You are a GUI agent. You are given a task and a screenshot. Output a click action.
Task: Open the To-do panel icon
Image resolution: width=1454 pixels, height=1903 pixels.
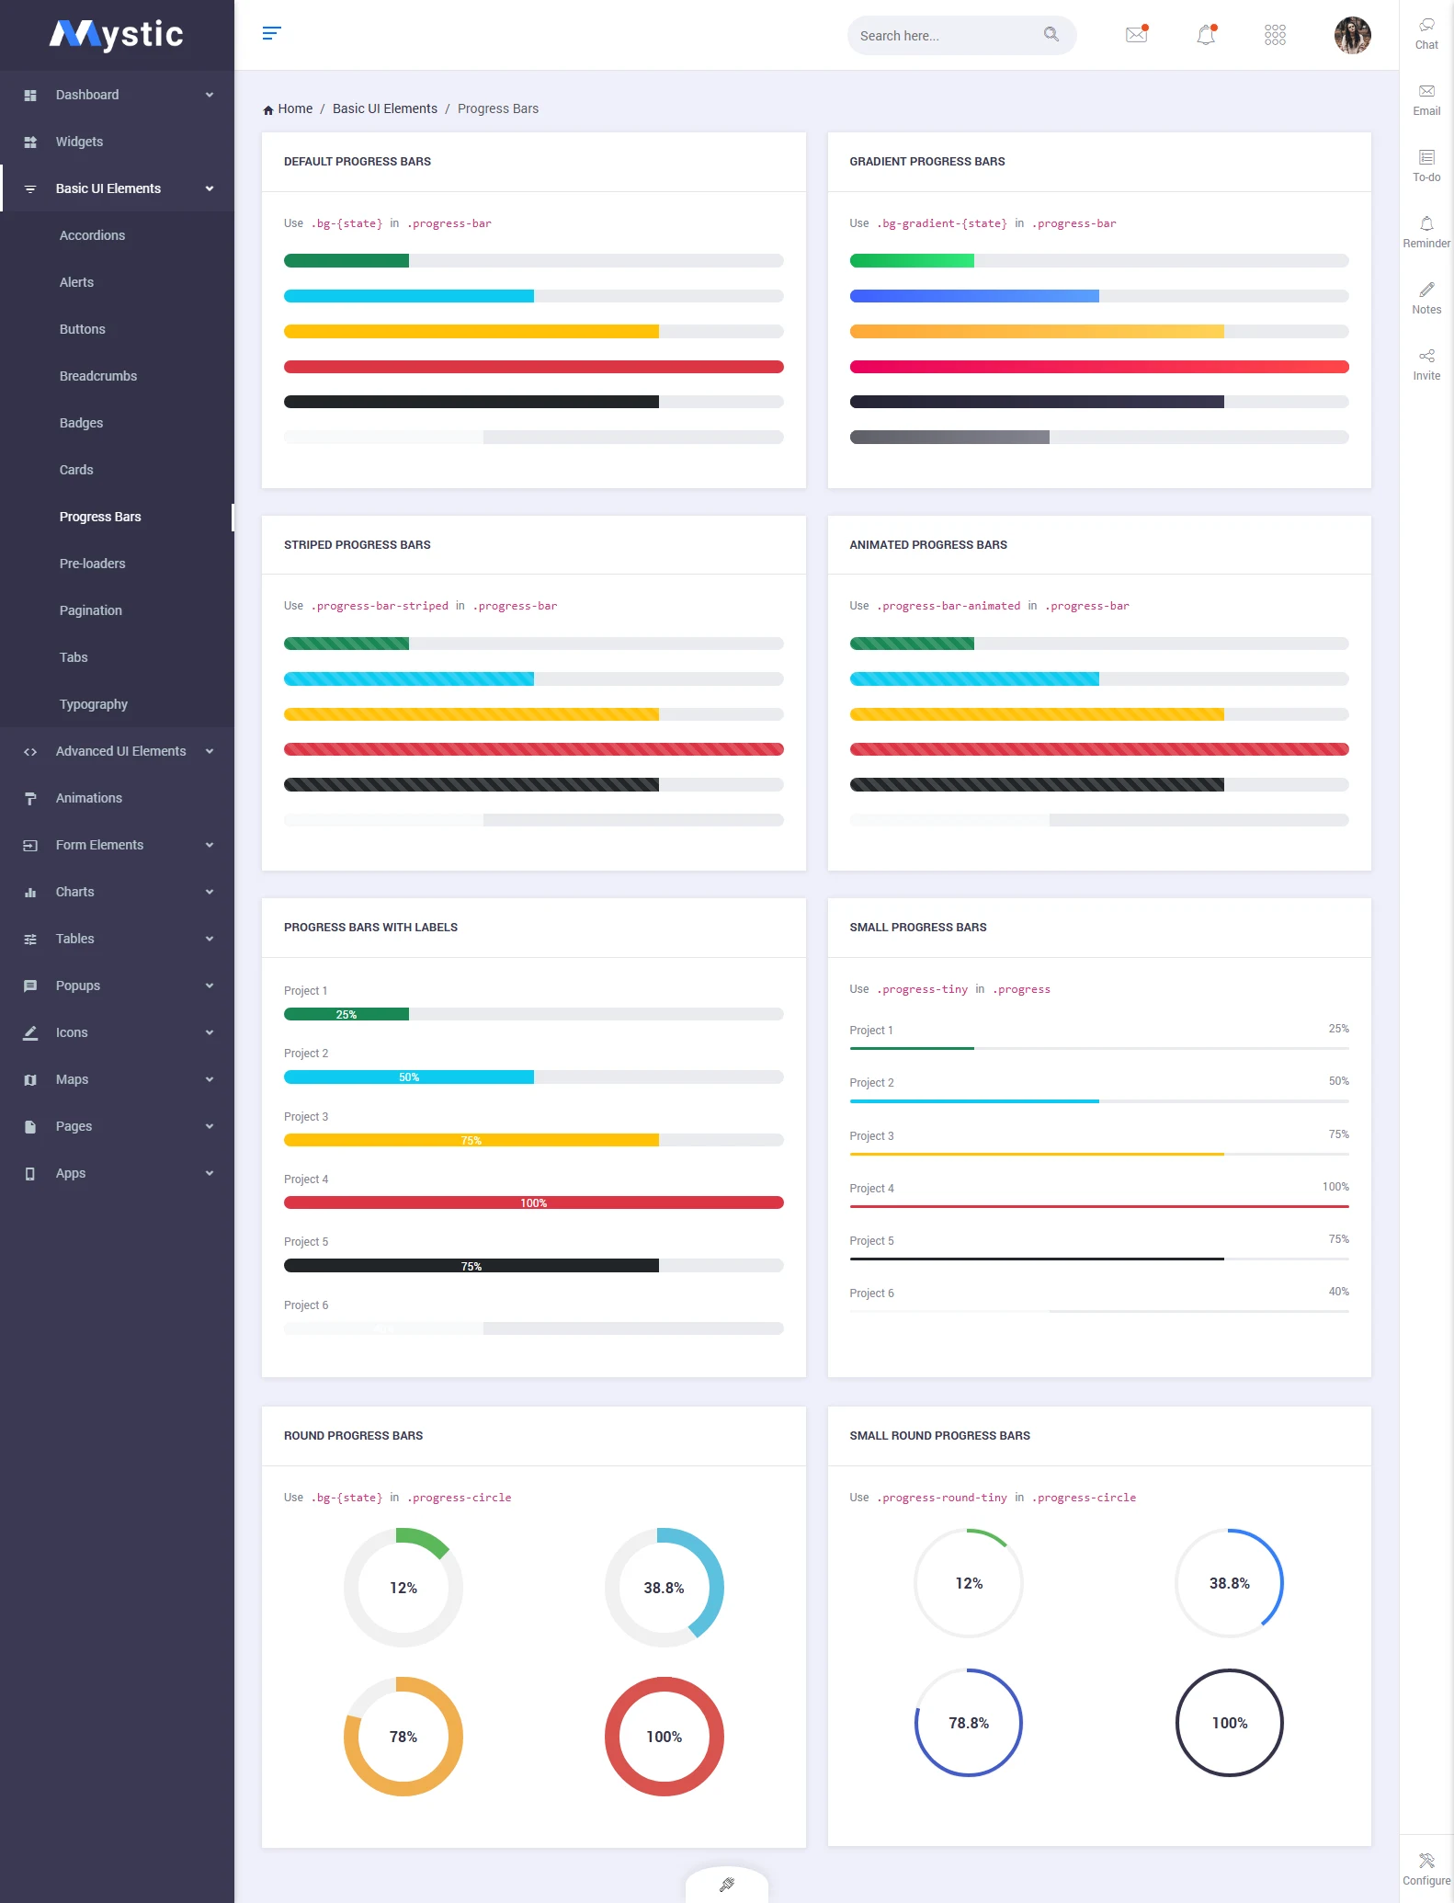point(1426,165)
